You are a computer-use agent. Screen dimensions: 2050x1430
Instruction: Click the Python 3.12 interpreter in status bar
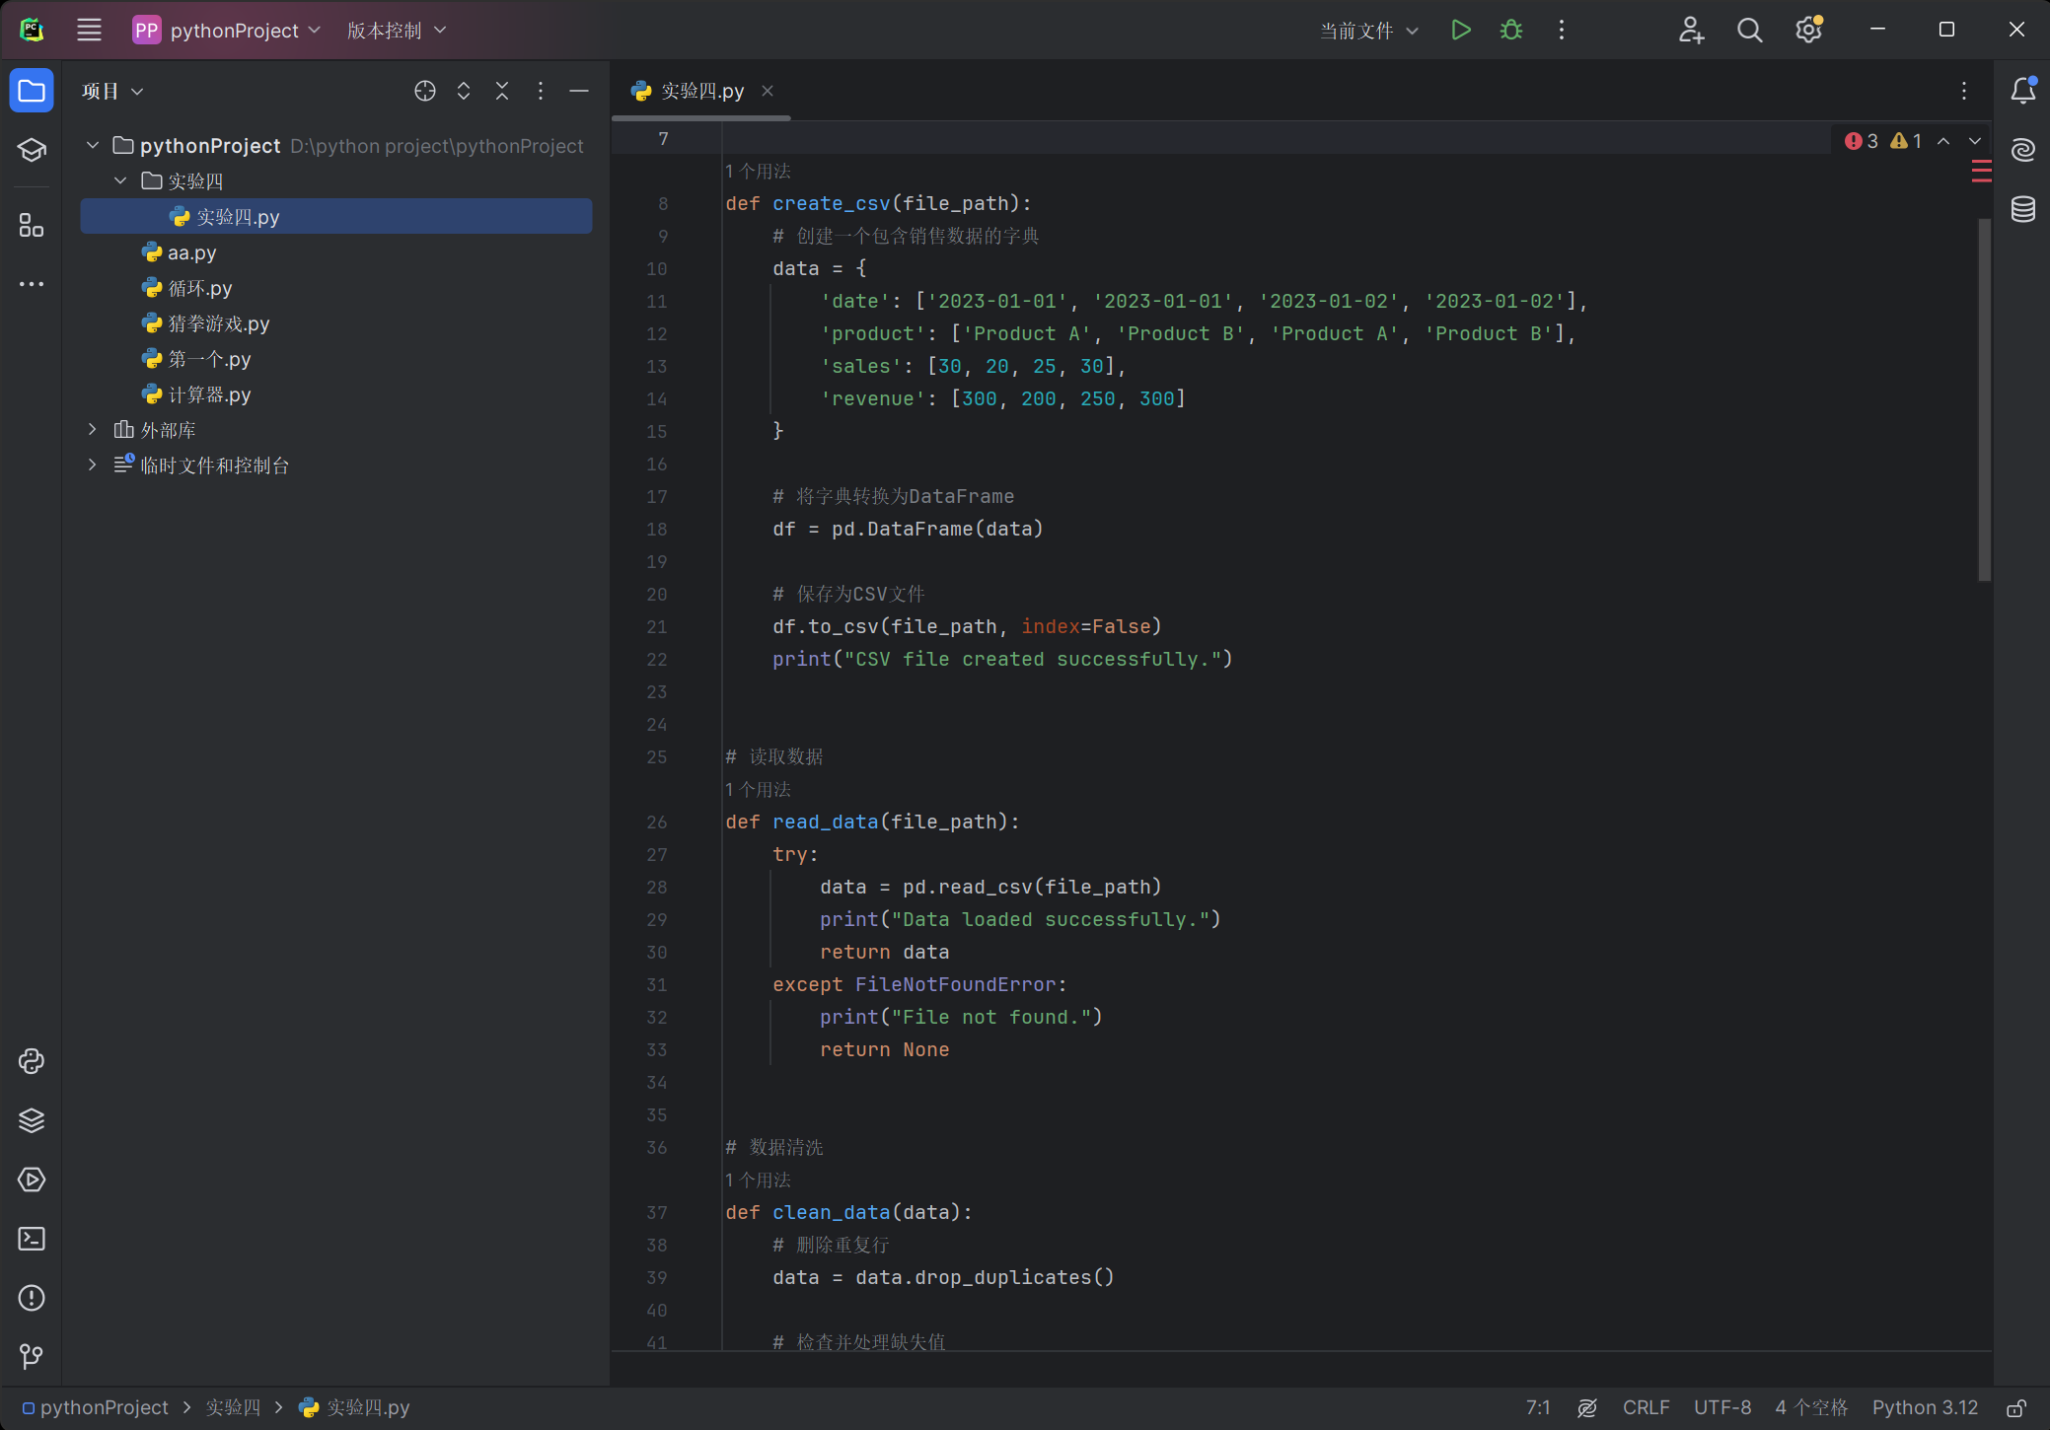point(1925,1408)
